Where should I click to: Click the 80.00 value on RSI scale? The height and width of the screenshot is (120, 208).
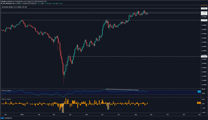pos(203,89)
